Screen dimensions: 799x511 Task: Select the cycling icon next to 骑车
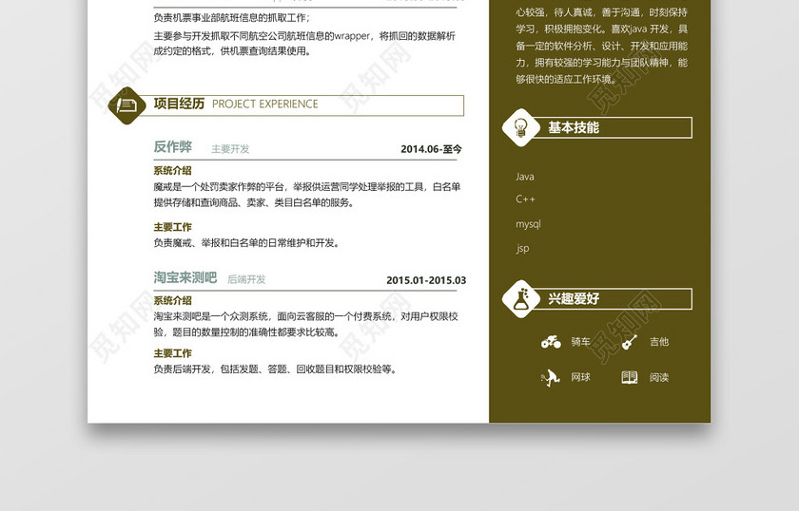551,342
